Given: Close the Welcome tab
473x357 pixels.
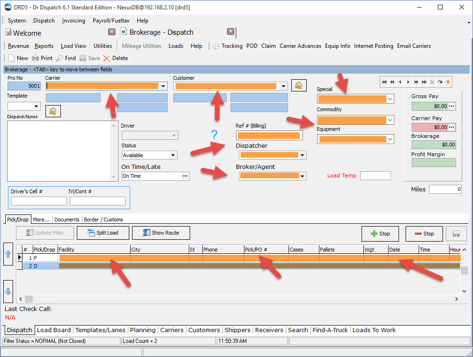Looking at the screenshot, I should tap(111, 32).
